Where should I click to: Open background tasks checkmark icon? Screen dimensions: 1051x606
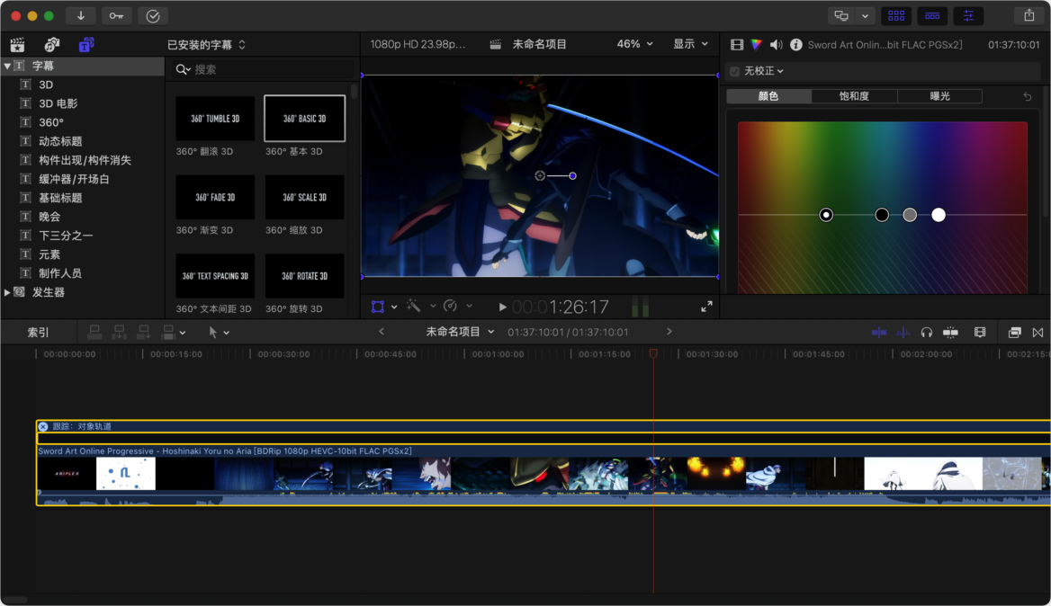(x=153, y=15)
